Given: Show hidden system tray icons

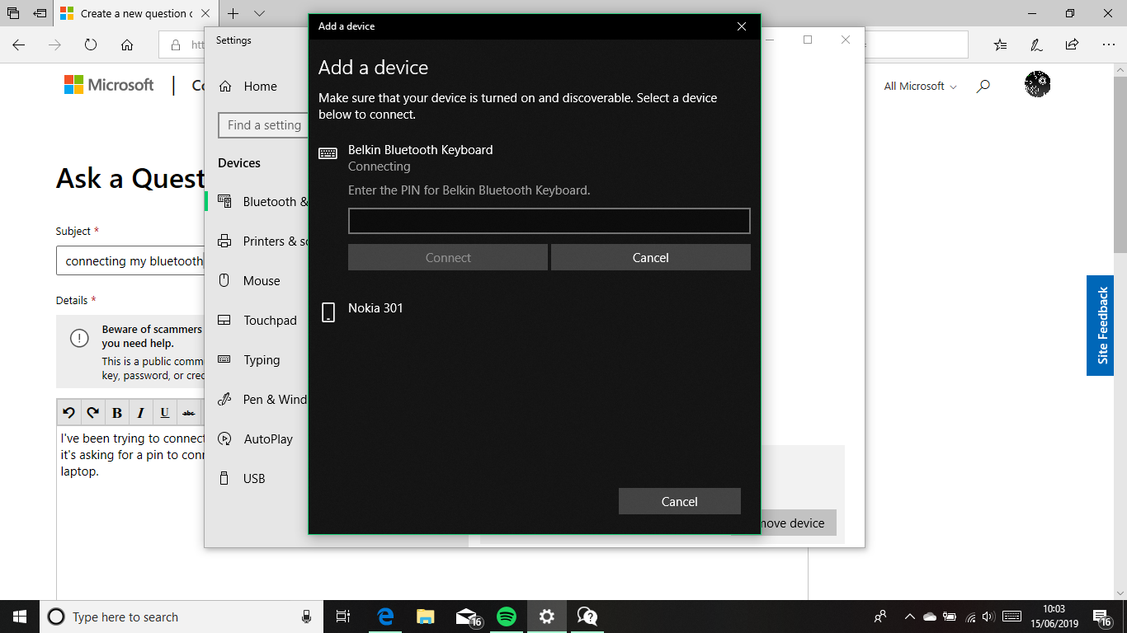Looking at the screenshot, I should [910, 617].
